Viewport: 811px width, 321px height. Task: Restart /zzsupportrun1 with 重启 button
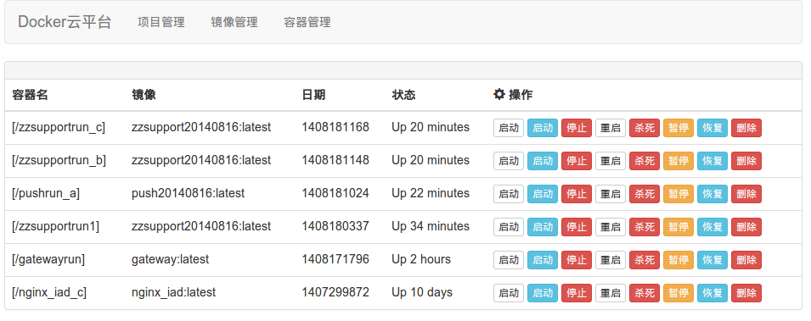[611, 227]
